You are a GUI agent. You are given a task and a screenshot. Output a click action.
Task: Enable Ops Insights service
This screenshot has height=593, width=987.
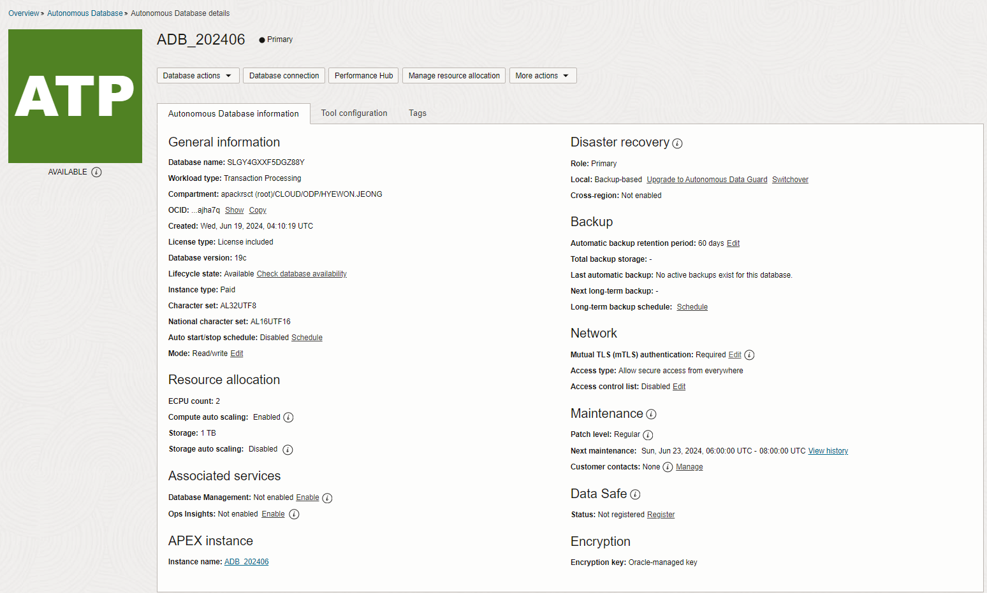tap(273, 514)
